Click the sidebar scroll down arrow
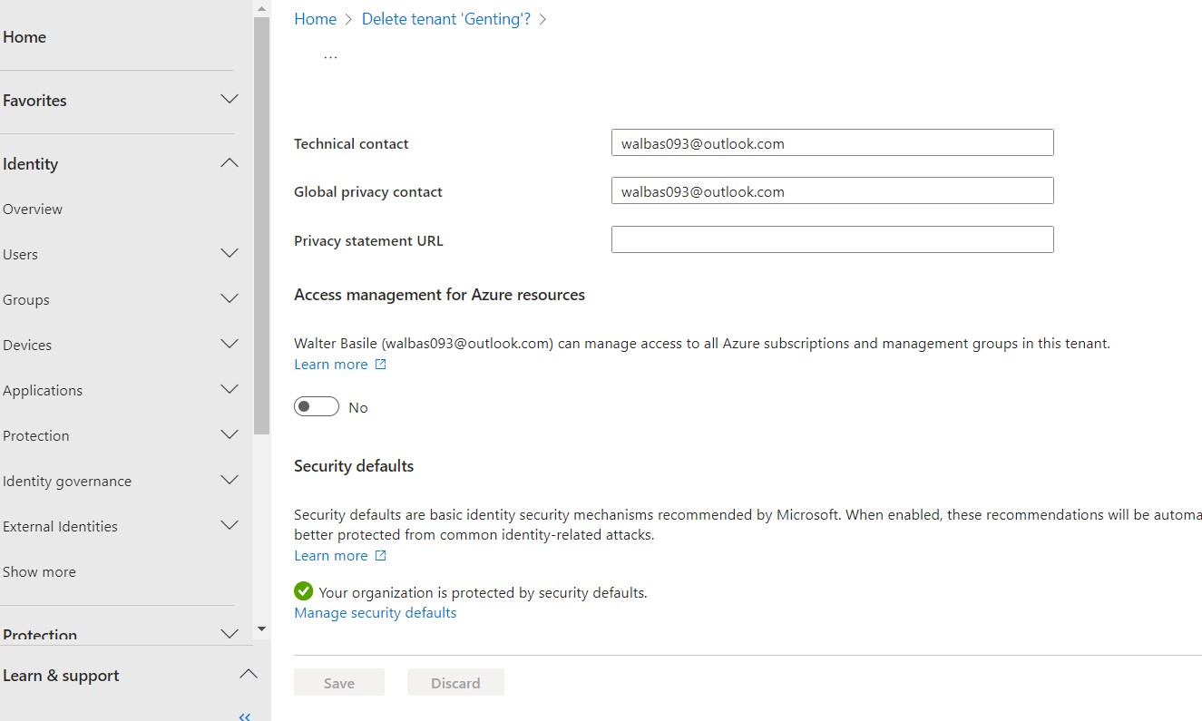The width and height of the screenshot is (1202, 721). pyautogui.click(x=261, y=628)
